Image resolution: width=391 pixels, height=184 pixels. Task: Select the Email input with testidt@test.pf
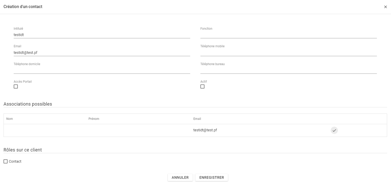pos(102,52)
